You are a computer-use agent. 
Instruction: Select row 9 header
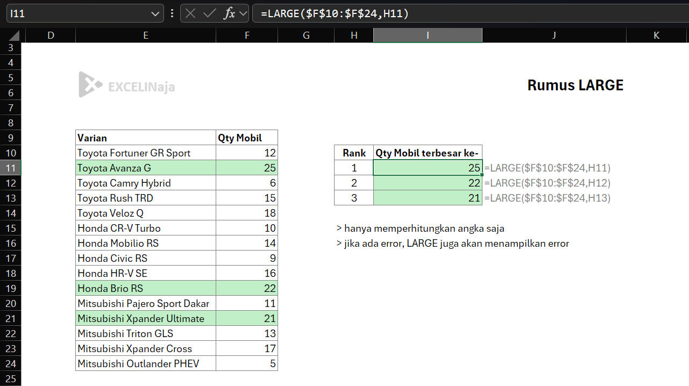(x=11, y=138)
